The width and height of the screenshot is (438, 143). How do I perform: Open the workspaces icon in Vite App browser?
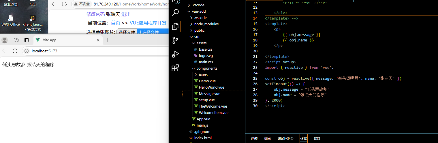16,40
